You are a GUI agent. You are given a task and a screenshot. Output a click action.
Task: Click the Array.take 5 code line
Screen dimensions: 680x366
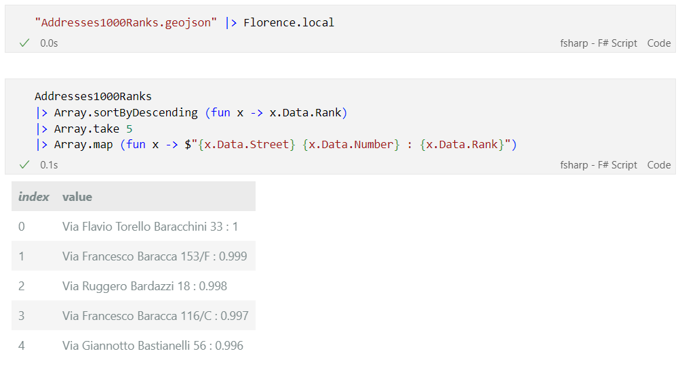pos(84,129)
